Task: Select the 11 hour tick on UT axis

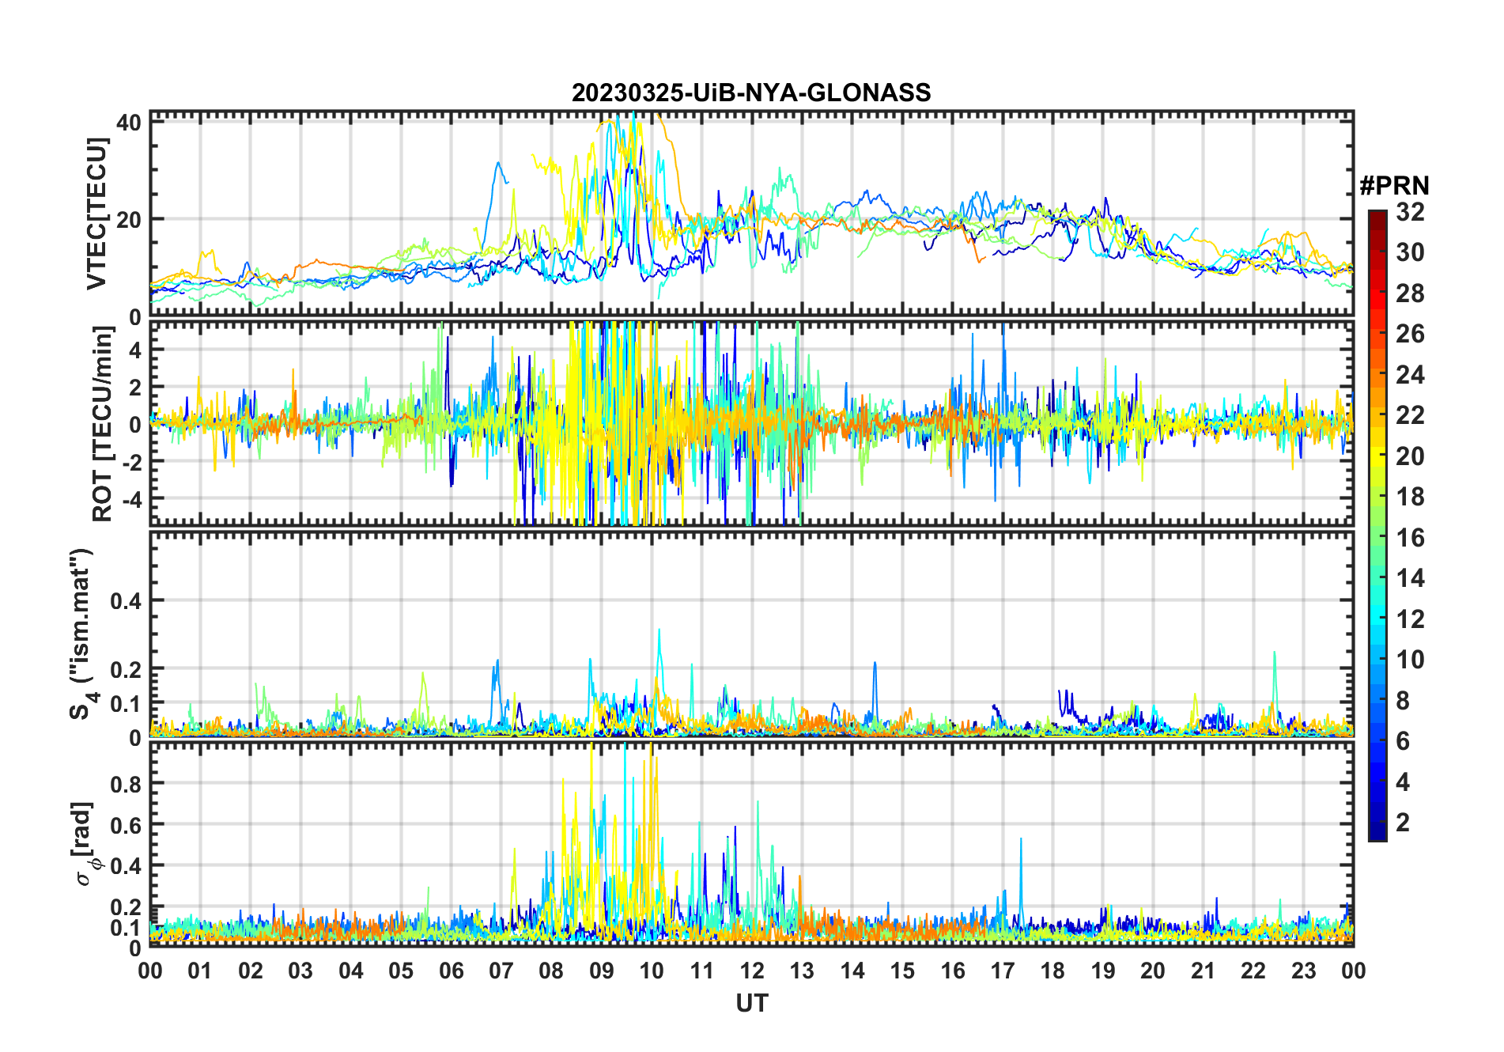Action: 702,971
